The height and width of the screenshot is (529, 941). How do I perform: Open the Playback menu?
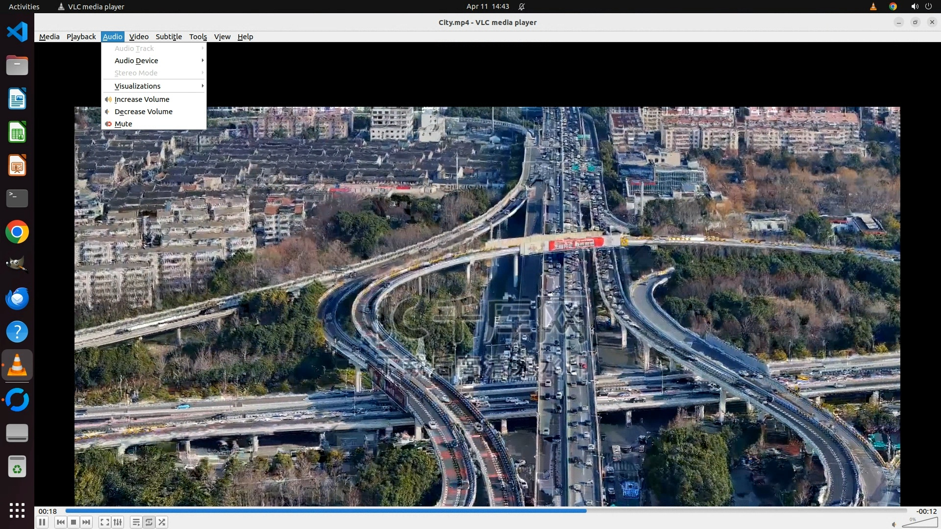click(81, 37)
